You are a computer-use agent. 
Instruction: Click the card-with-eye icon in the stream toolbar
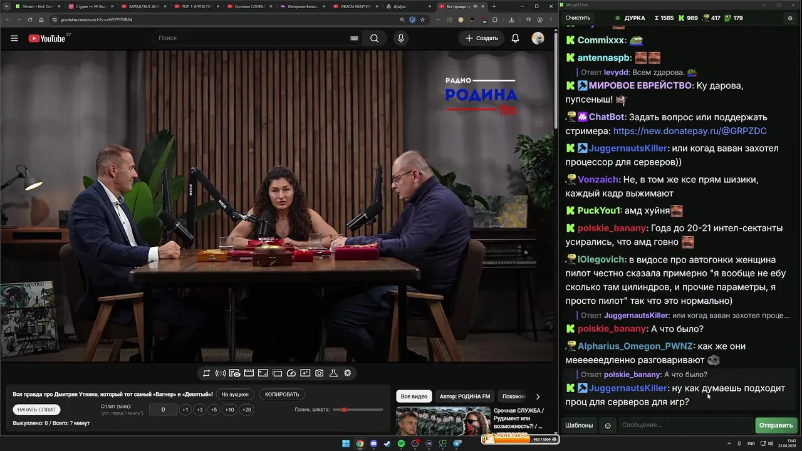[234, 373]
